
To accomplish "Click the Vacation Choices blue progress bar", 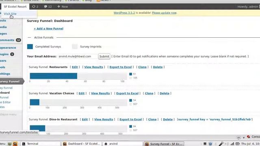I will (35, 102).
